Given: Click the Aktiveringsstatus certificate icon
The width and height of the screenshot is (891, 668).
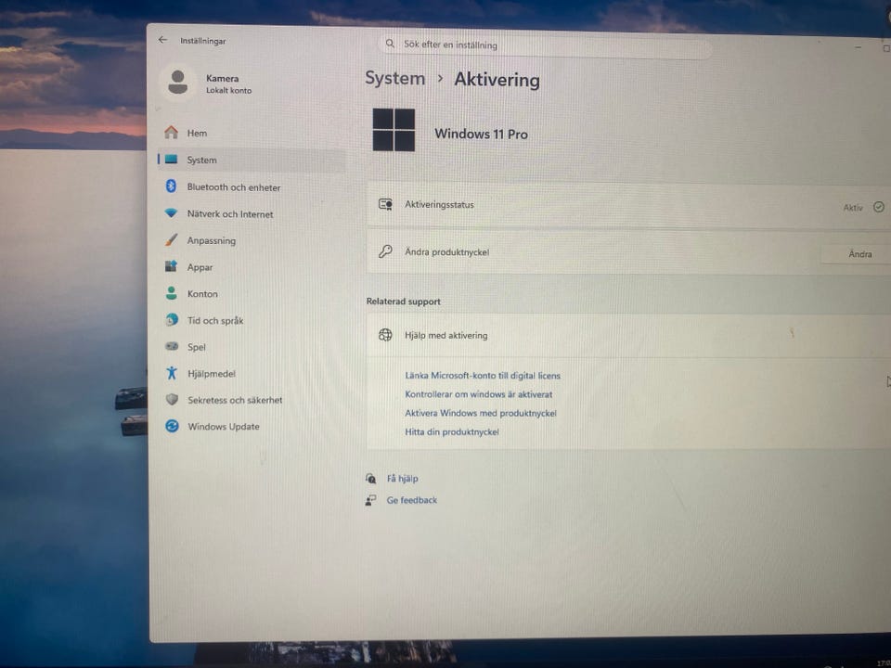Looking at the screenshot, I should pos(386,204).
